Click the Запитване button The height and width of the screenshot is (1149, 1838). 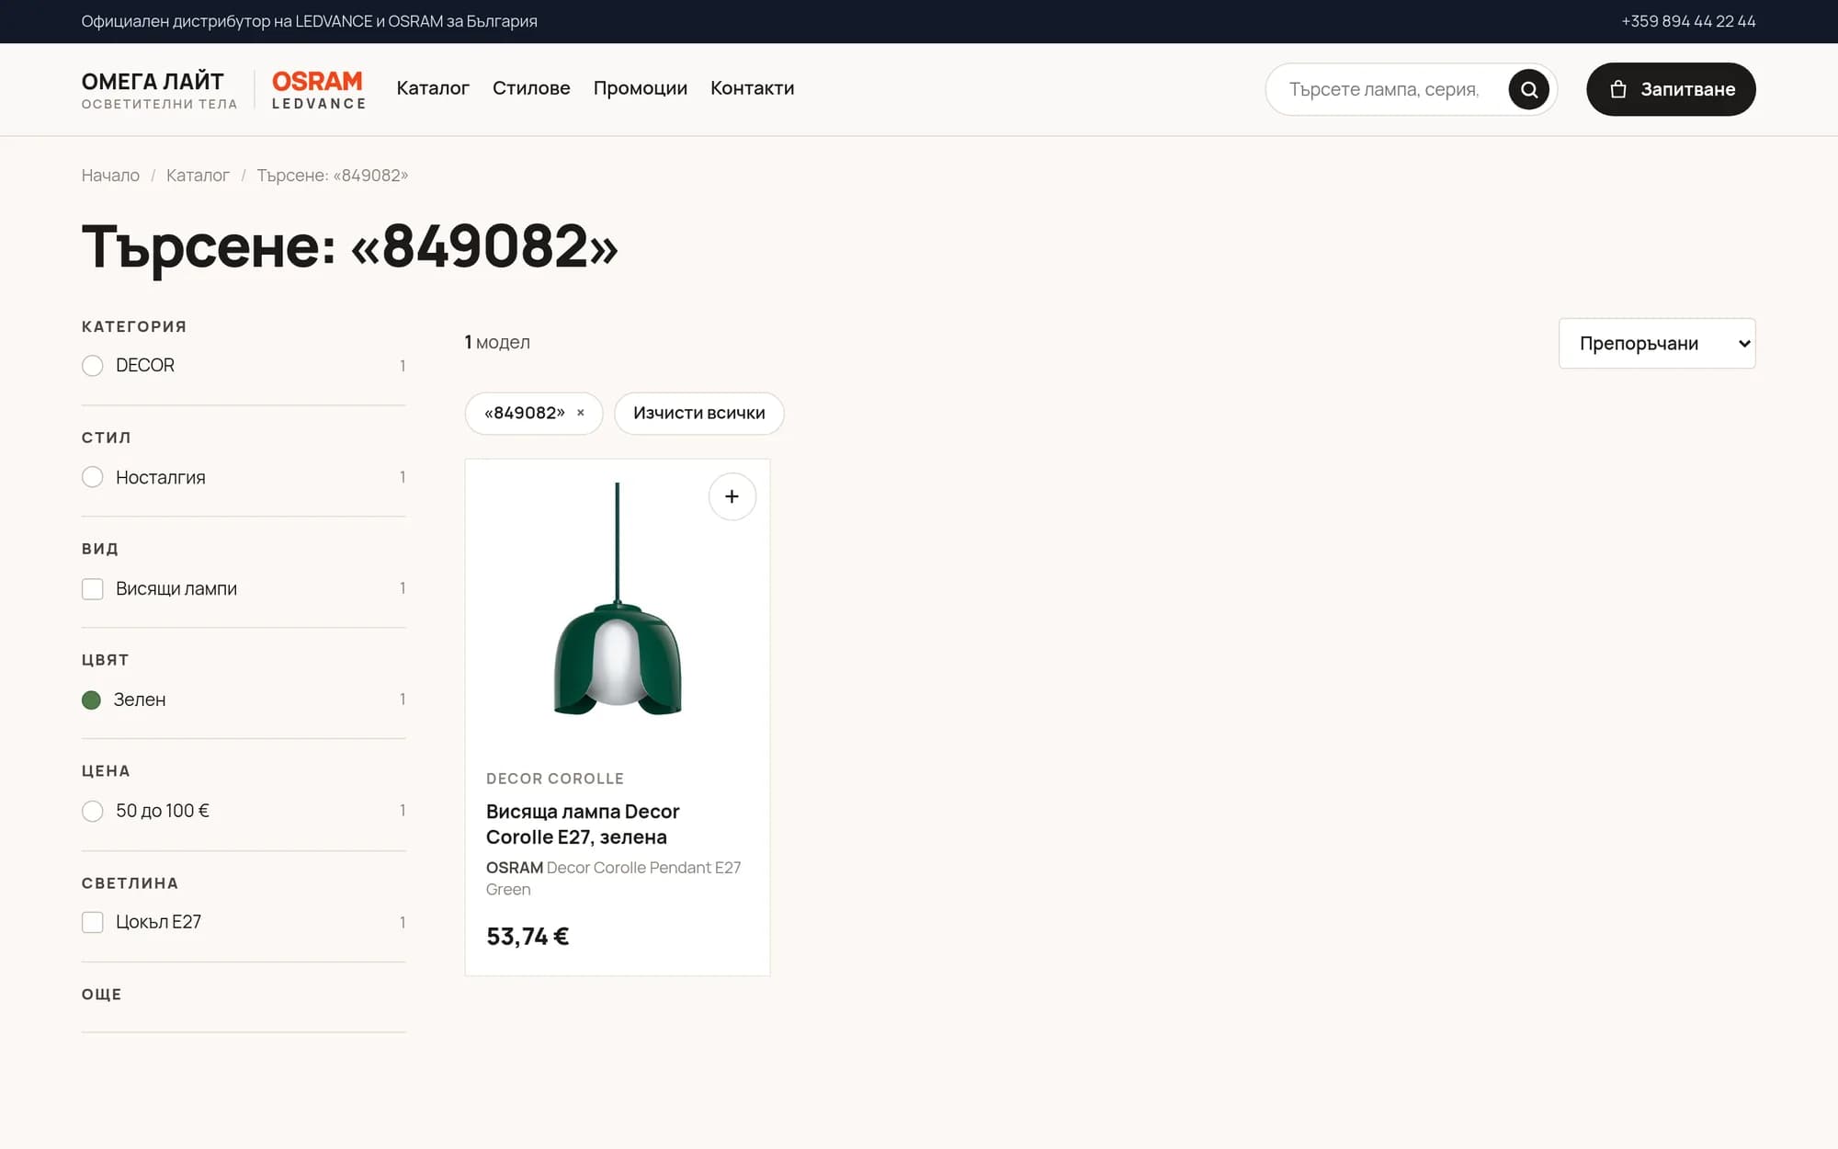(x=1670, y=89)
